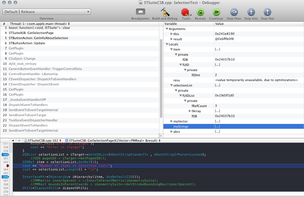304x197 pixels.
Task: Expand the fArray variable
Action: pos(190,111)
